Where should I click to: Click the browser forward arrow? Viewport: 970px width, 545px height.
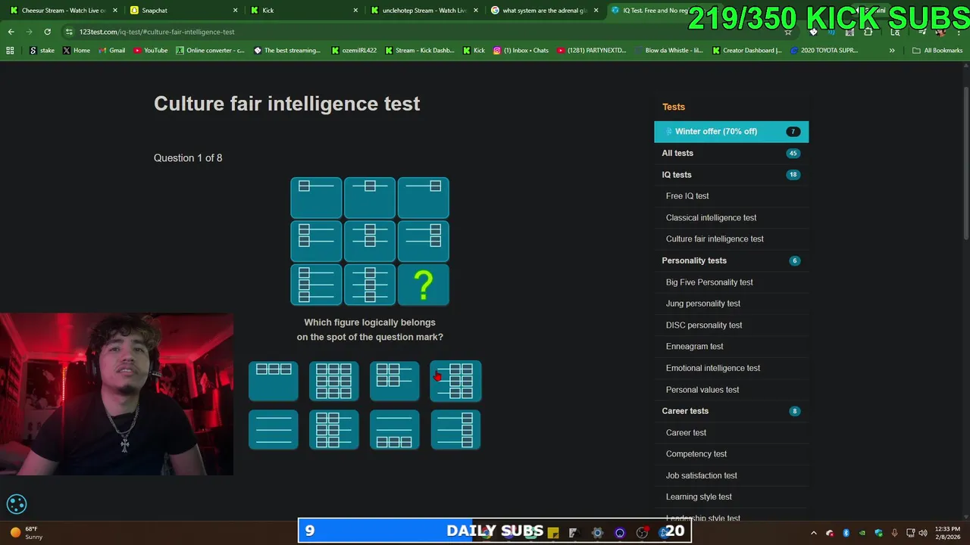[29, 32]
